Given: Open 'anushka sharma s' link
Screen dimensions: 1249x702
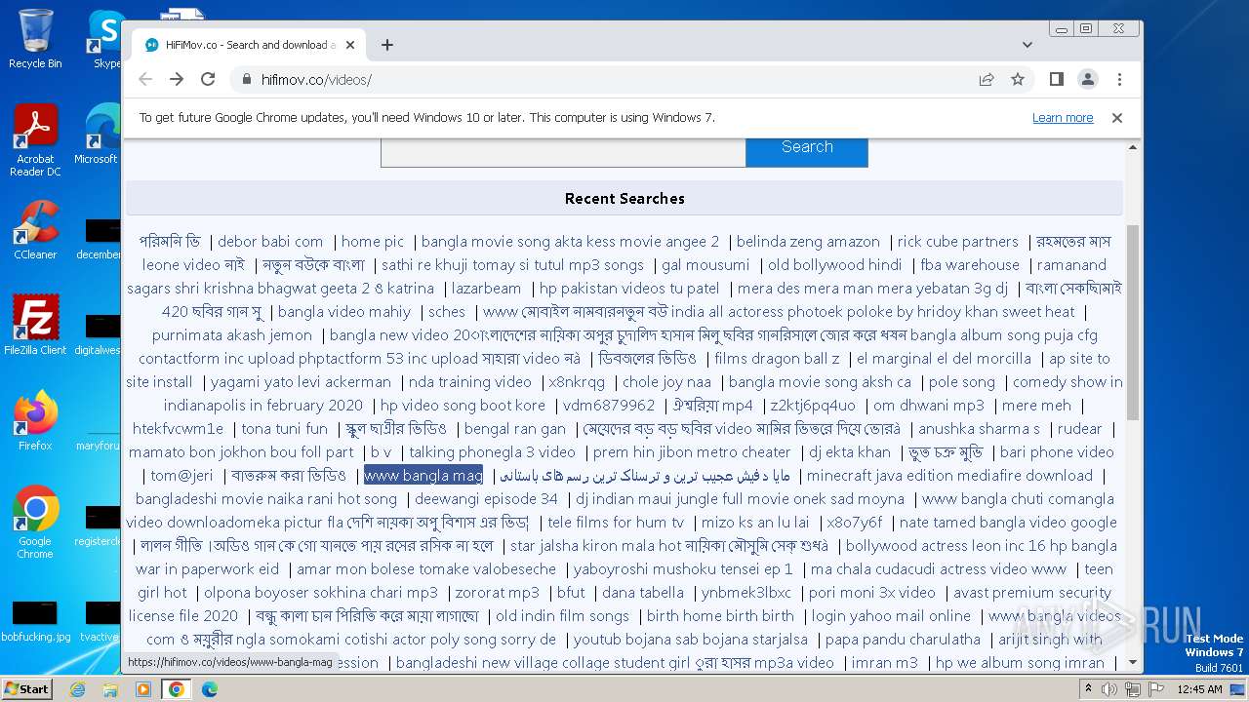Looking at the screenshot, I should (x=979, y=429).
